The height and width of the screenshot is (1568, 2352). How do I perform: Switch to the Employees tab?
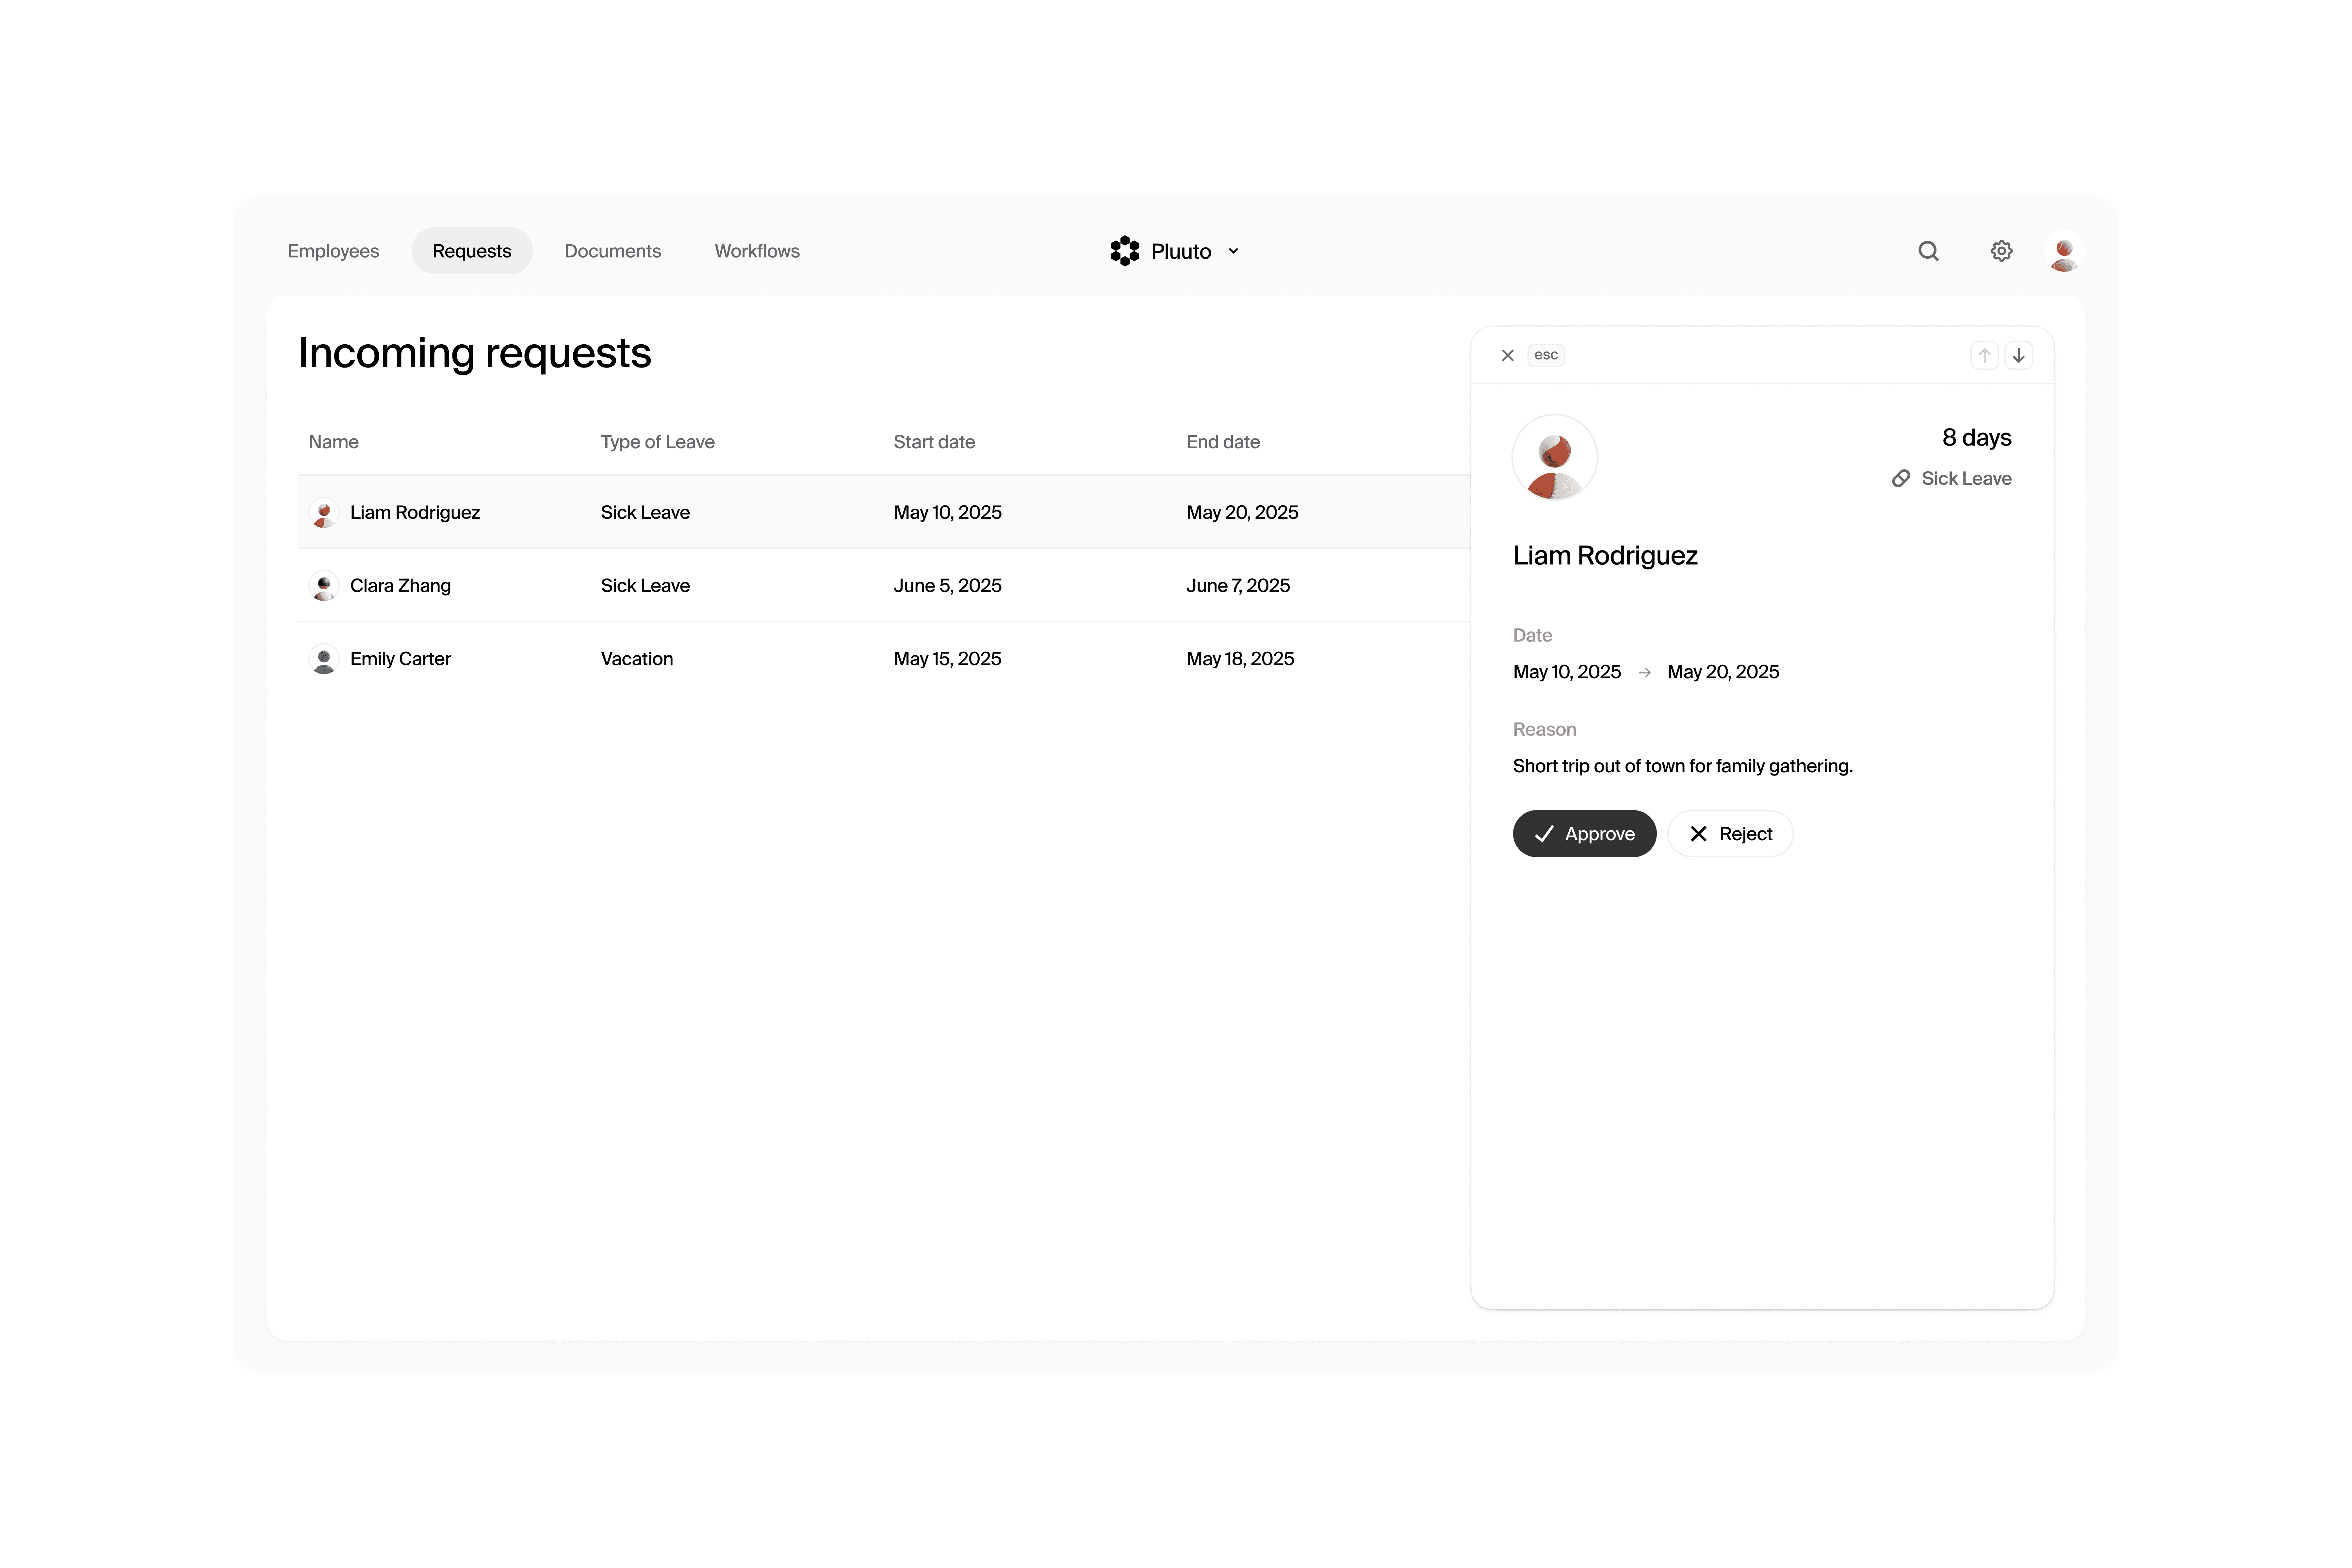(333, 251)
